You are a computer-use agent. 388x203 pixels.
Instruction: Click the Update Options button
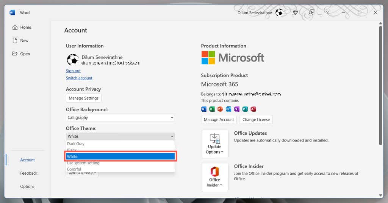point(214,144)
